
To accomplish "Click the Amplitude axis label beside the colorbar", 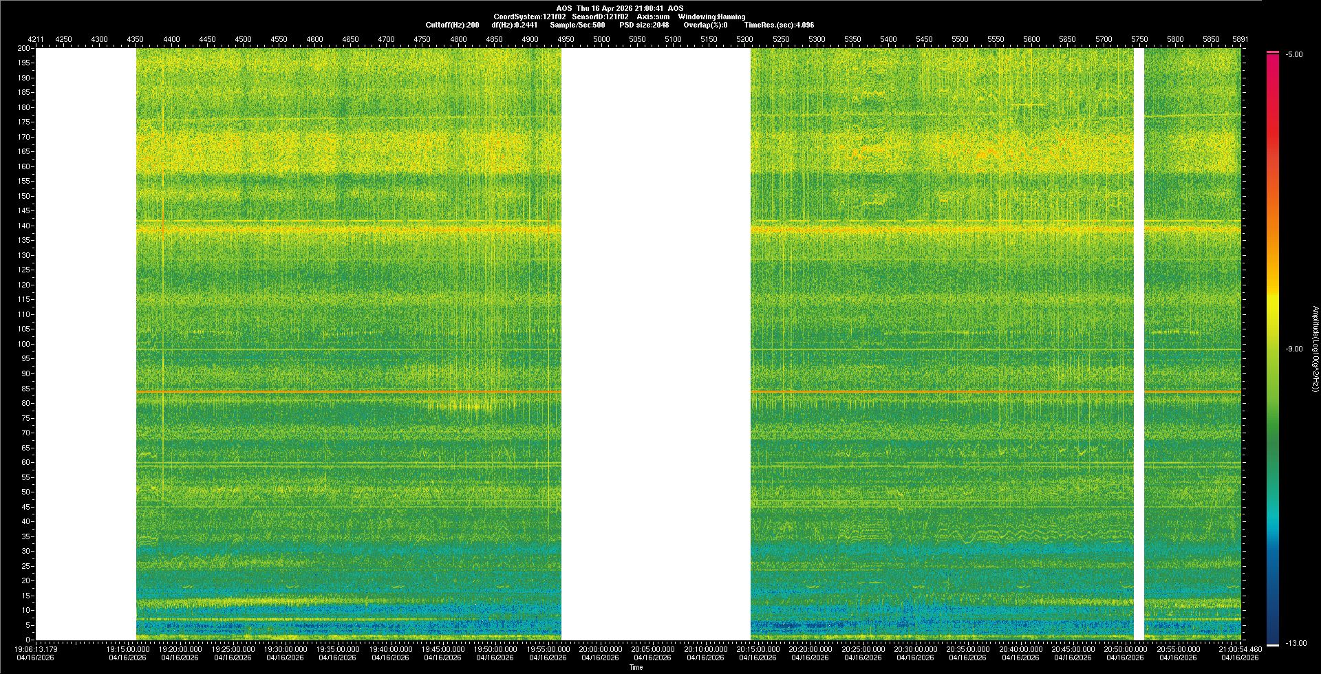I will [1315, 349].
